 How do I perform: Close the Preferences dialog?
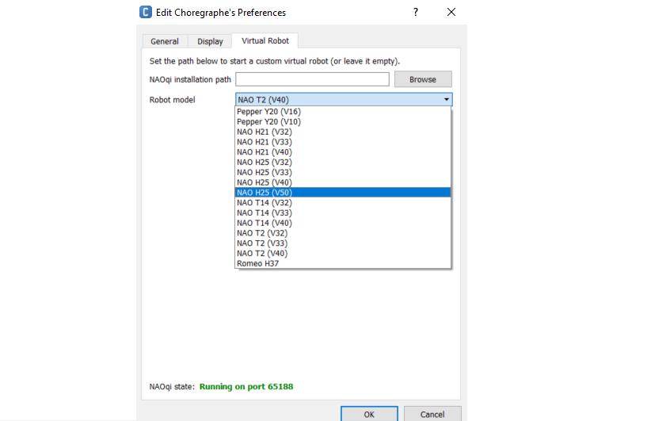tap(451, 12)
